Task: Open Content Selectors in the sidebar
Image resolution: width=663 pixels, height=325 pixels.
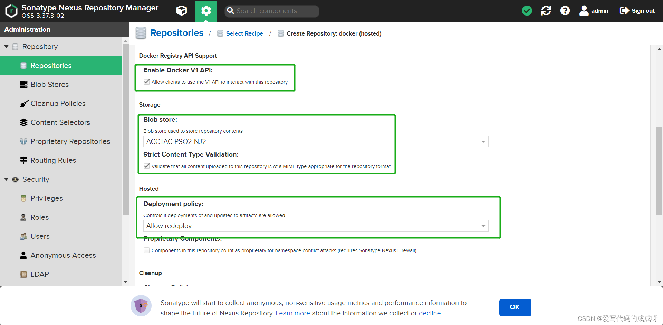Action: pos(61,122)
